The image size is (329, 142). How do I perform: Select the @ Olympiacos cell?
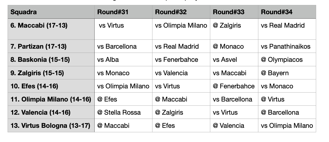[287, 59]
